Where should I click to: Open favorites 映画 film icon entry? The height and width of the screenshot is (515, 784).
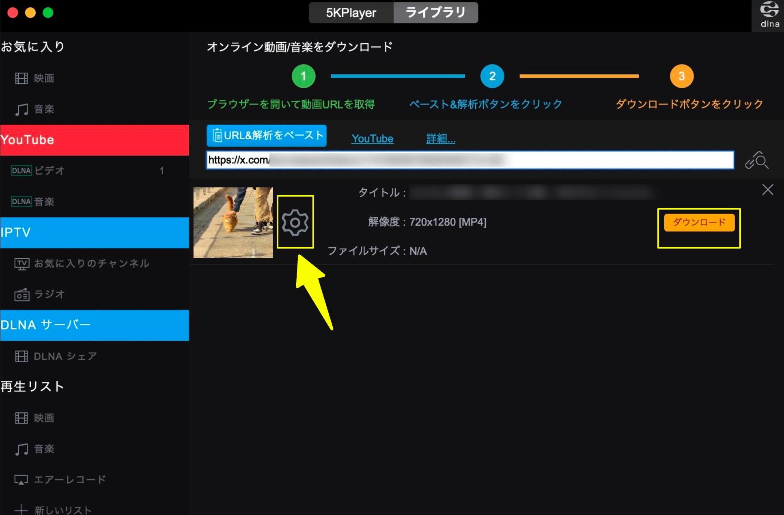34,78
